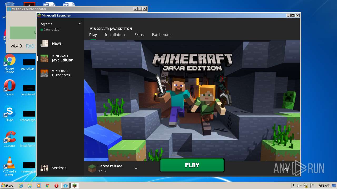The height and width of the screenshot is (189, 337).
Task: Click the grass block next to Latest release
Action: tap(92, 168)
